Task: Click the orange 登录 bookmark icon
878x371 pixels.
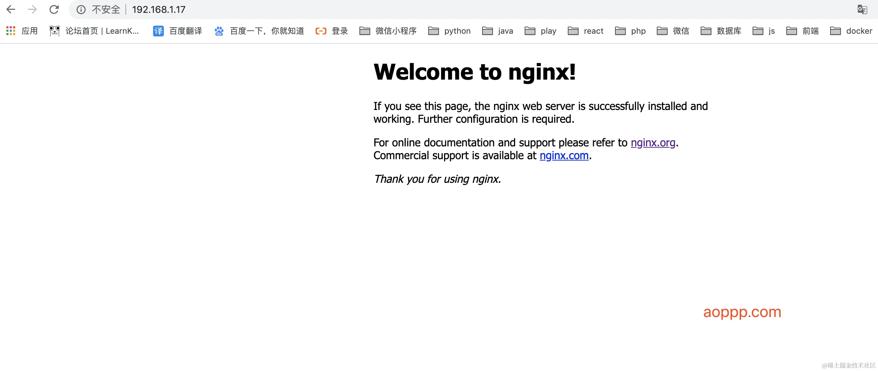Action: pos(321,31)
